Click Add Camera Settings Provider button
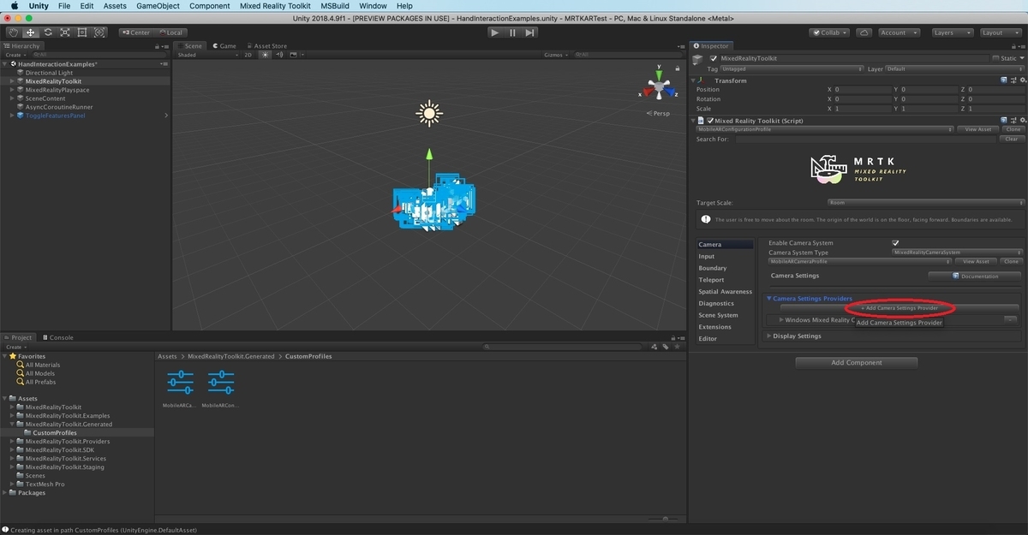Image resolution: width=1028 pixels, height=535 pixels. (899, 307)
